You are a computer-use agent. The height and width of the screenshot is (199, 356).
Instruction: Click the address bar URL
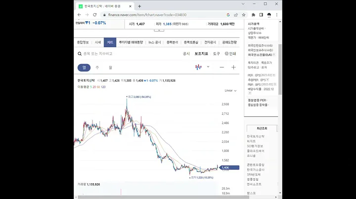point(147,15)
